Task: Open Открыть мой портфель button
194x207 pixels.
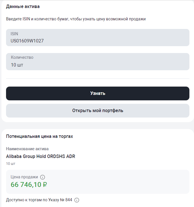Action: point(98,111)
